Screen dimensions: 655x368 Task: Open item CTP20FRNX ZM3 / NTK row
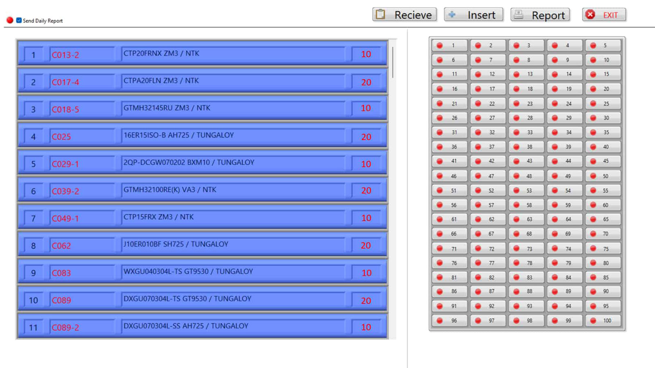pos(233,54)
